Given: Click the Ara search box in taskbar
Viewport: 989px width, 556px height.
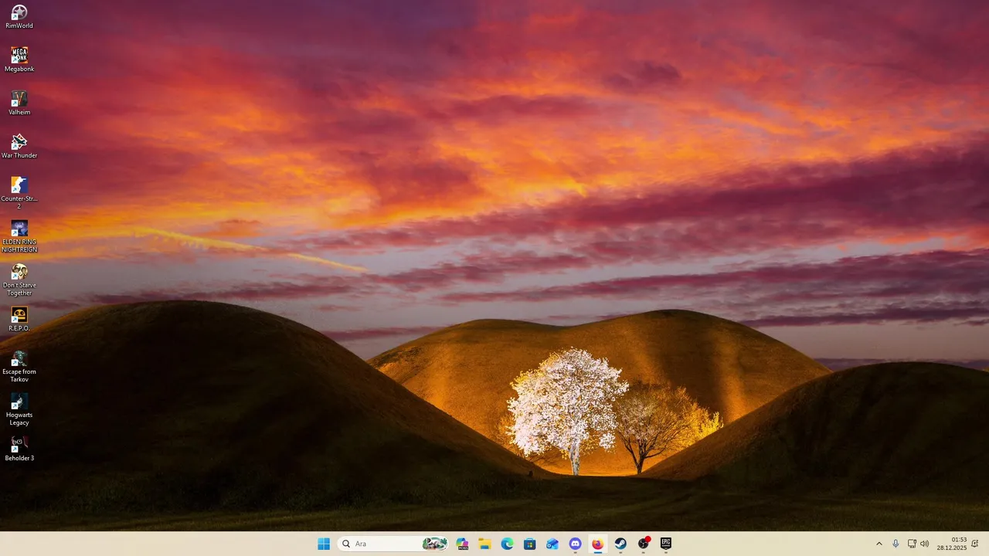Looking at the screenshot, I should click(x=393, y=544).
